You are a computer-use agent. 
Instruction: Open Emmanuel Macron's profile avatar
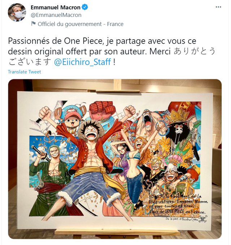point(17,12)
